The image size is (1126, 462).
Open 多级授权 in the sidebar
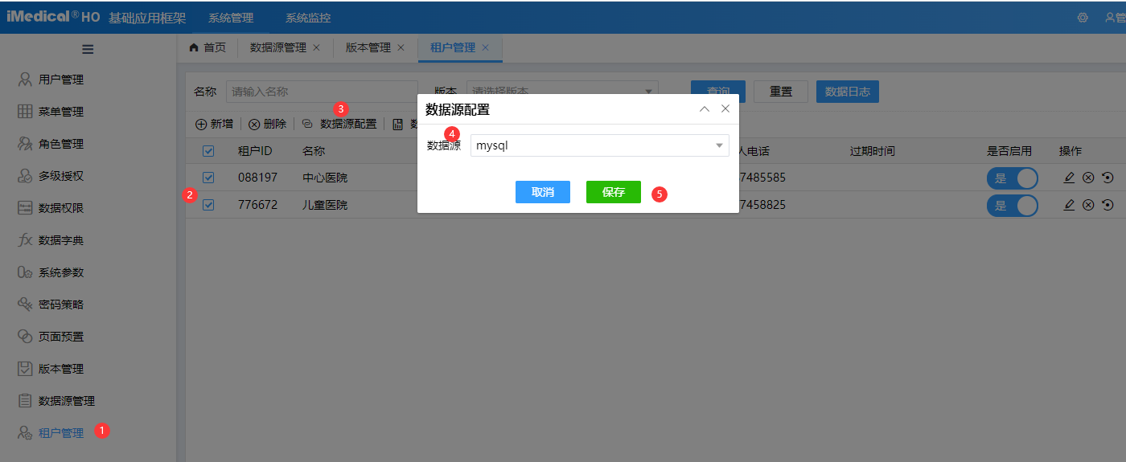click(51, 176)
